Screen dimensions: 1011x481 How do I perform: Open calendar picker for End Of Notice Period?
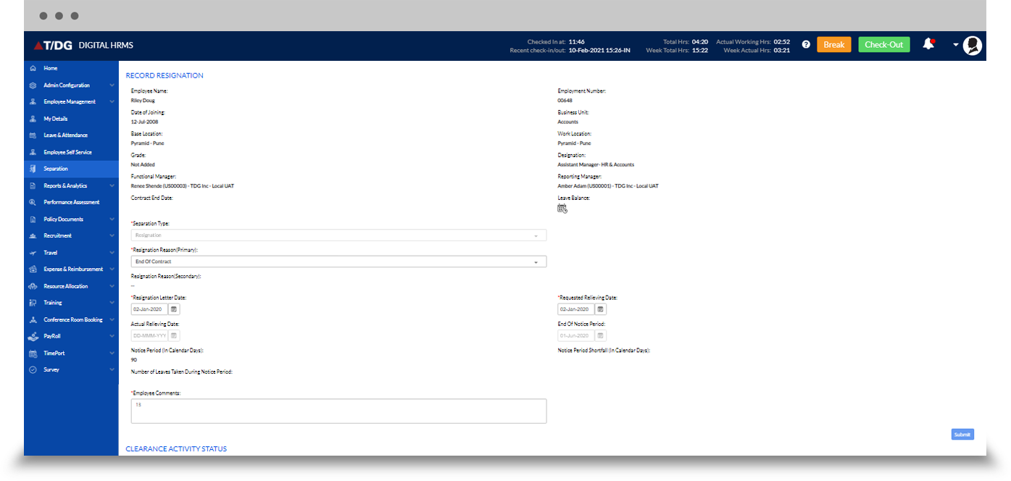(x=601, y=336)
